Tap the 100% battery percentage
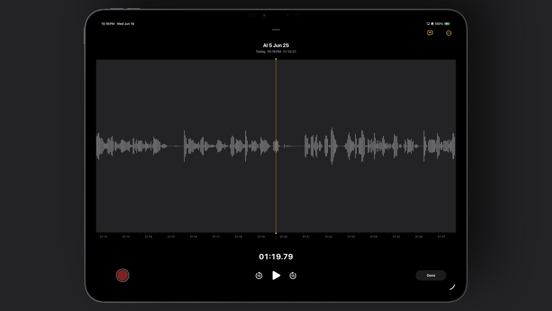This screenshot has width=552, height=311. click(439, 24)
